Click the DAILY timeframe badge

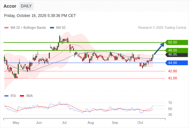(x=26, y=6)
